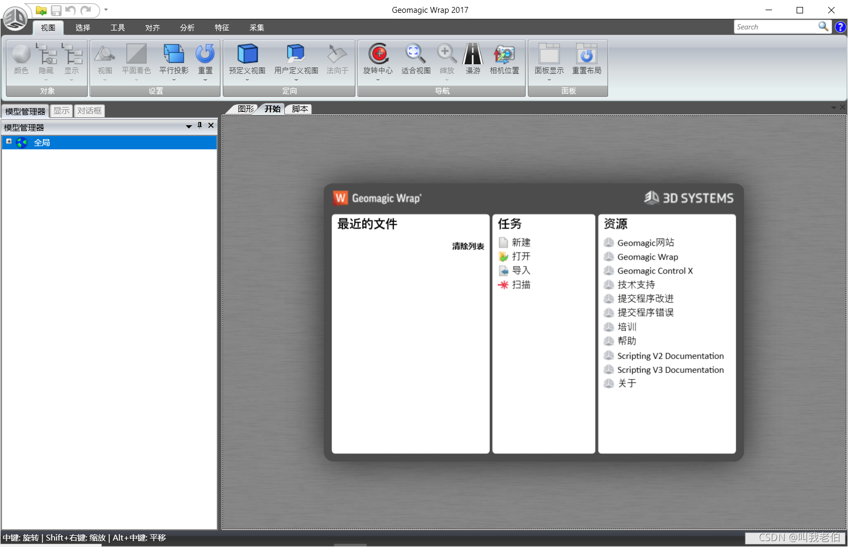
Task: Close the 模型管理器 panel
Action: (x=211, y=125)
